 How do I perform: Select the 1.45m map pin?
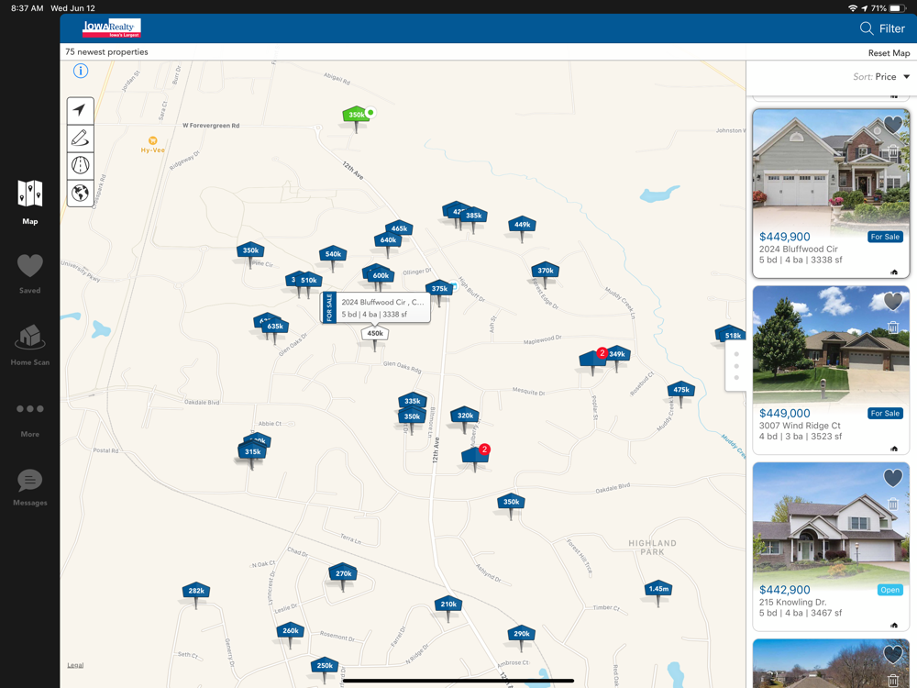(658, 589)
